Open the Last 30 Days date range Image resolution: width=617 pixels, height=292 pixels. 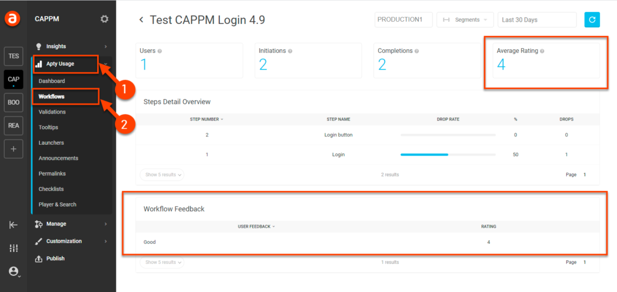[x=537, y=20]
